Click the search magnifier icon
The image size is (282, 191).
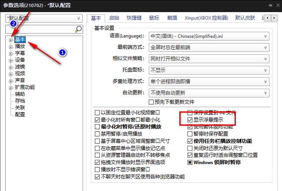coord(79,29)
